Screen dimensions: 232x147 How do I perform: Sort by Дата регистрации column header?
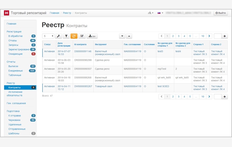pos(64,44)
